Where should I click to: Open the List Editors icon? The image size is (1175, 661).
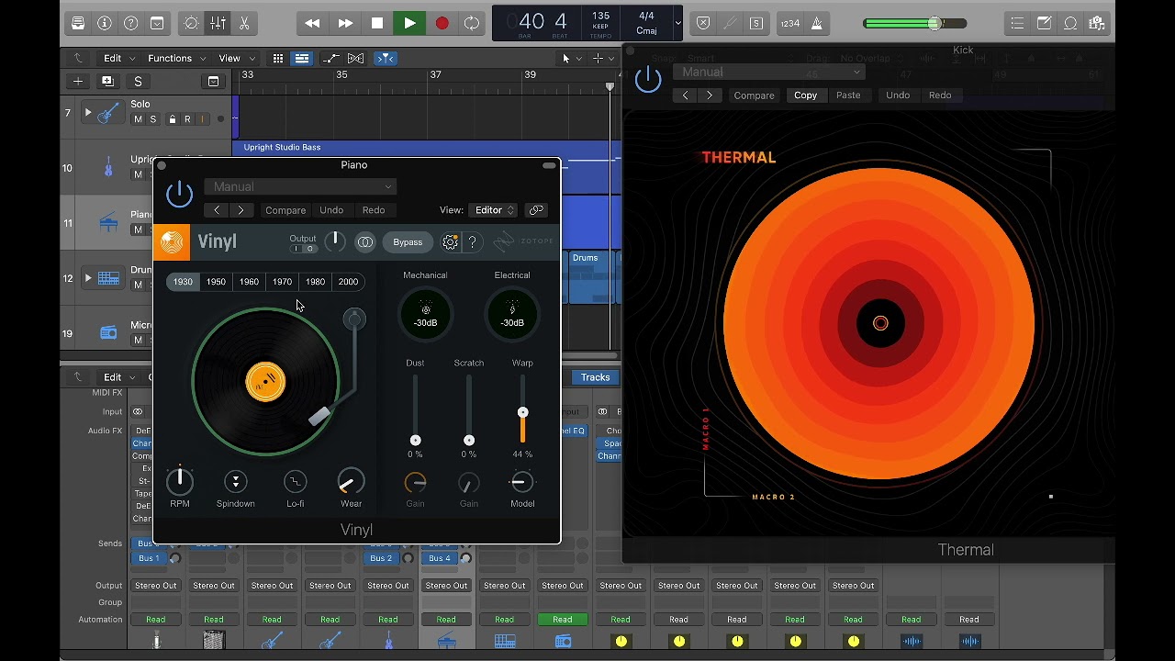pos(1017,23)
